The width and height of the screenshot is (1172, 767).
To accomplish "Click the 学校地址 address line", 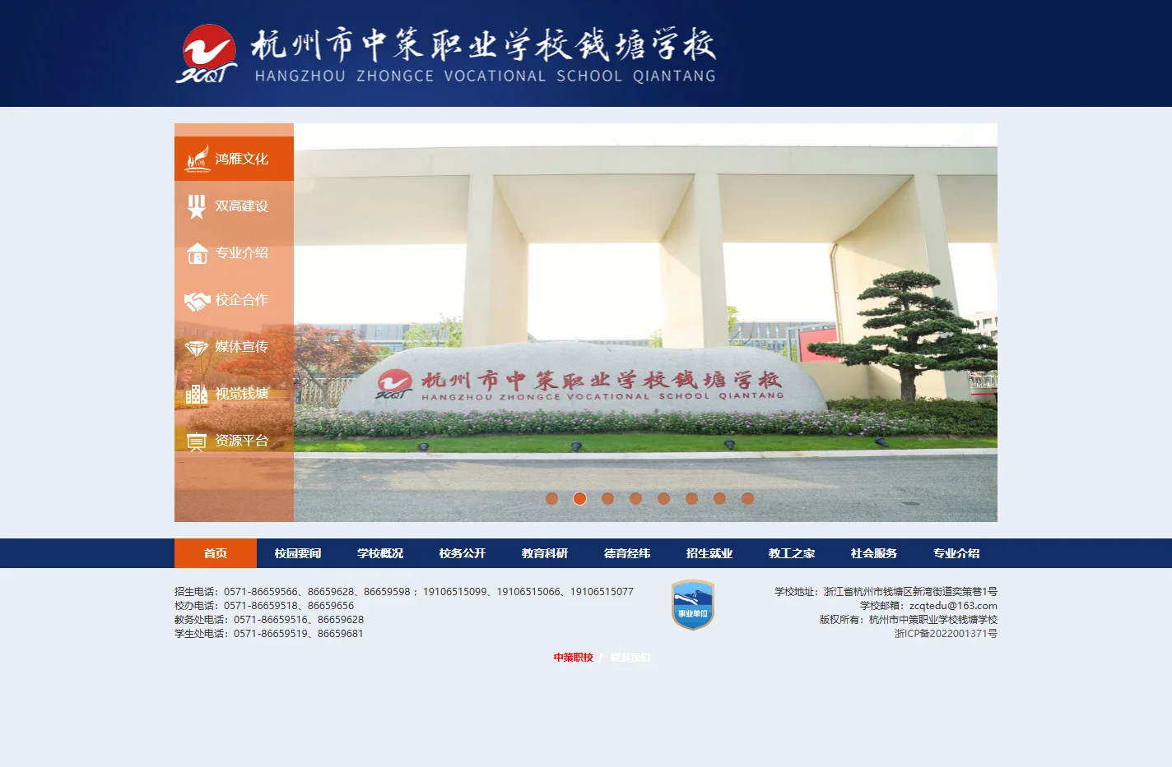I will (x=886, y=592).
